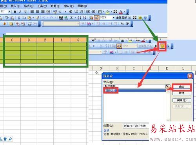
Task: Open the 插入 (Insert) menu
Action: point(15,6)
